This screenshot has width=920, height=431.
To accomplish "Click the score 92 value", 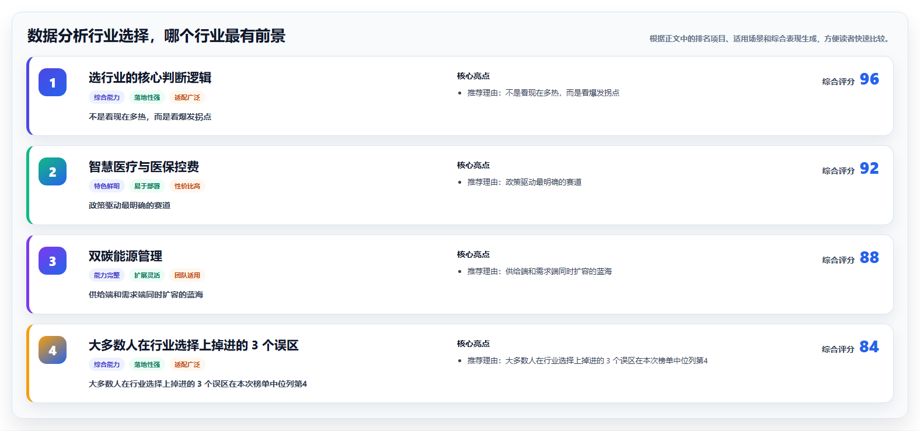I will [x=869, y=169].
